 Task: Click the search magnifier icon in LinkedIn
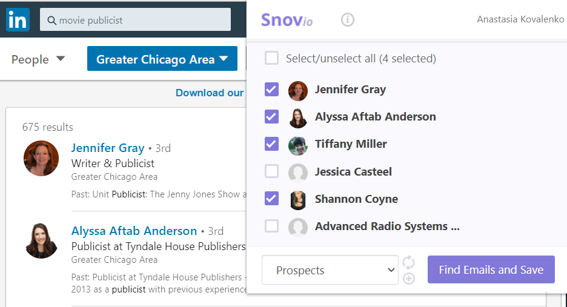click(51, 20)
